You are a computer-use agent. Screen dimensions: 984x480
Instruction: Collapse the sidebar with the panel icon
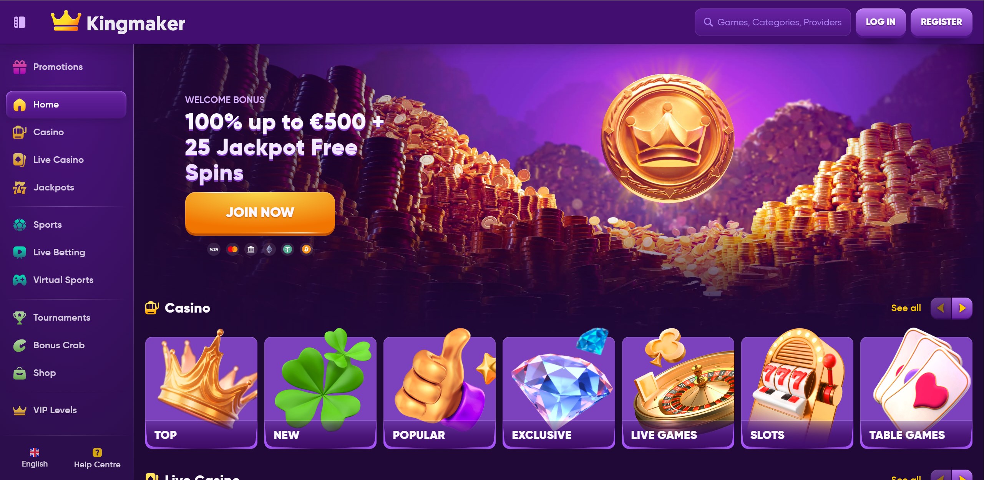click(x=20, y=22)
